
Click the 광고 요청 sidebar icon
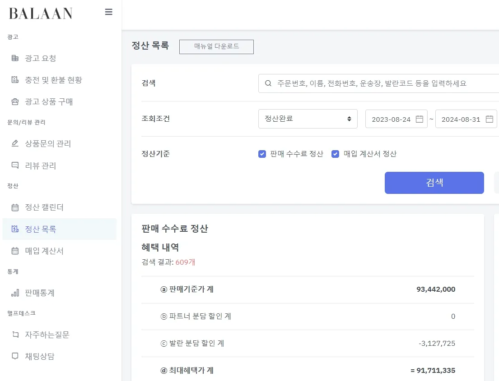coord(15,58)
